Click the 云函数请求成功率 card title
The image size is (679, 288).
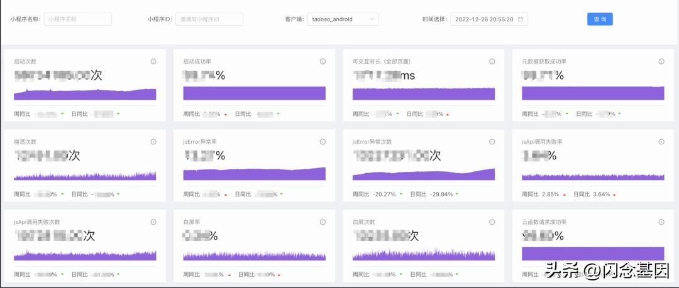(544, 222)
